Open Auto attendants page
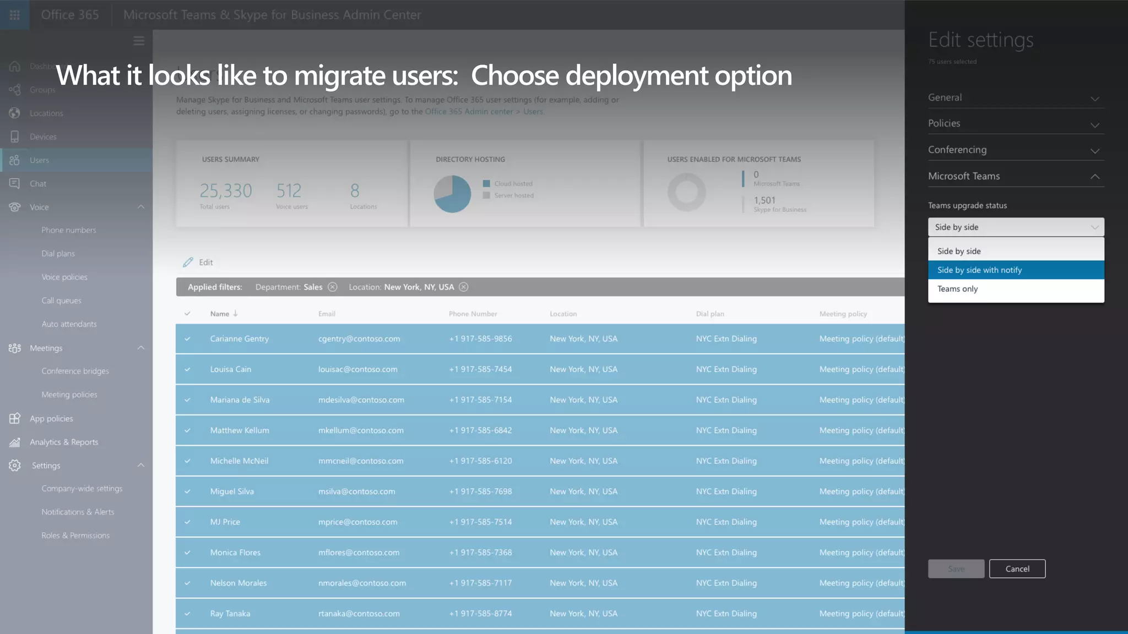The height and width of the screenshot is (634, 1128). pos(69,324)
